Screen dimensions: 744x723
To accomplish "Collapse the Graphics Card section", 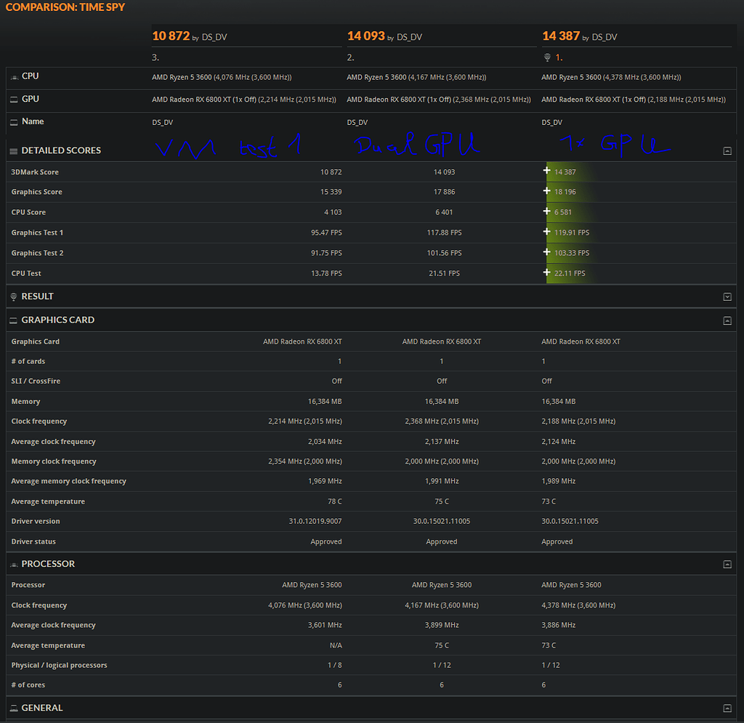I will pyautogui.click(x=727, y=320).
